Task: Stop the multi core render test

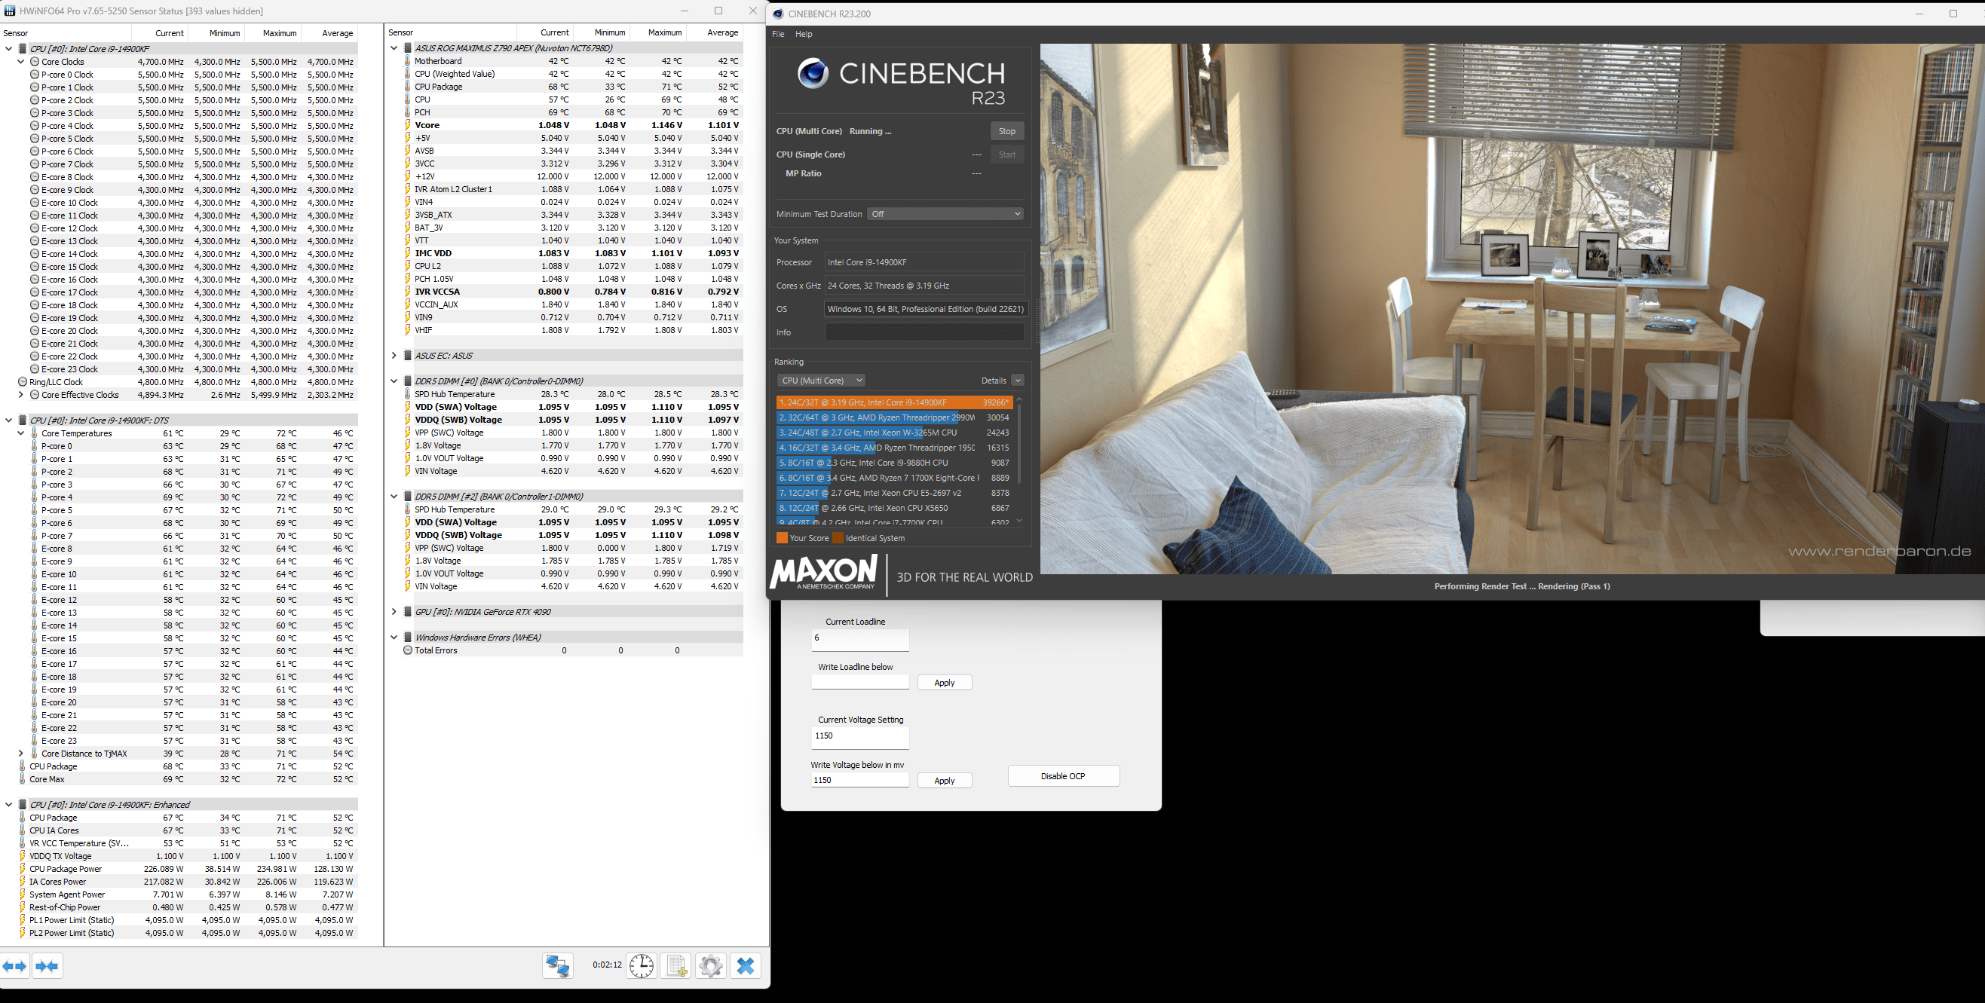Action: [x=1006, y=131]
